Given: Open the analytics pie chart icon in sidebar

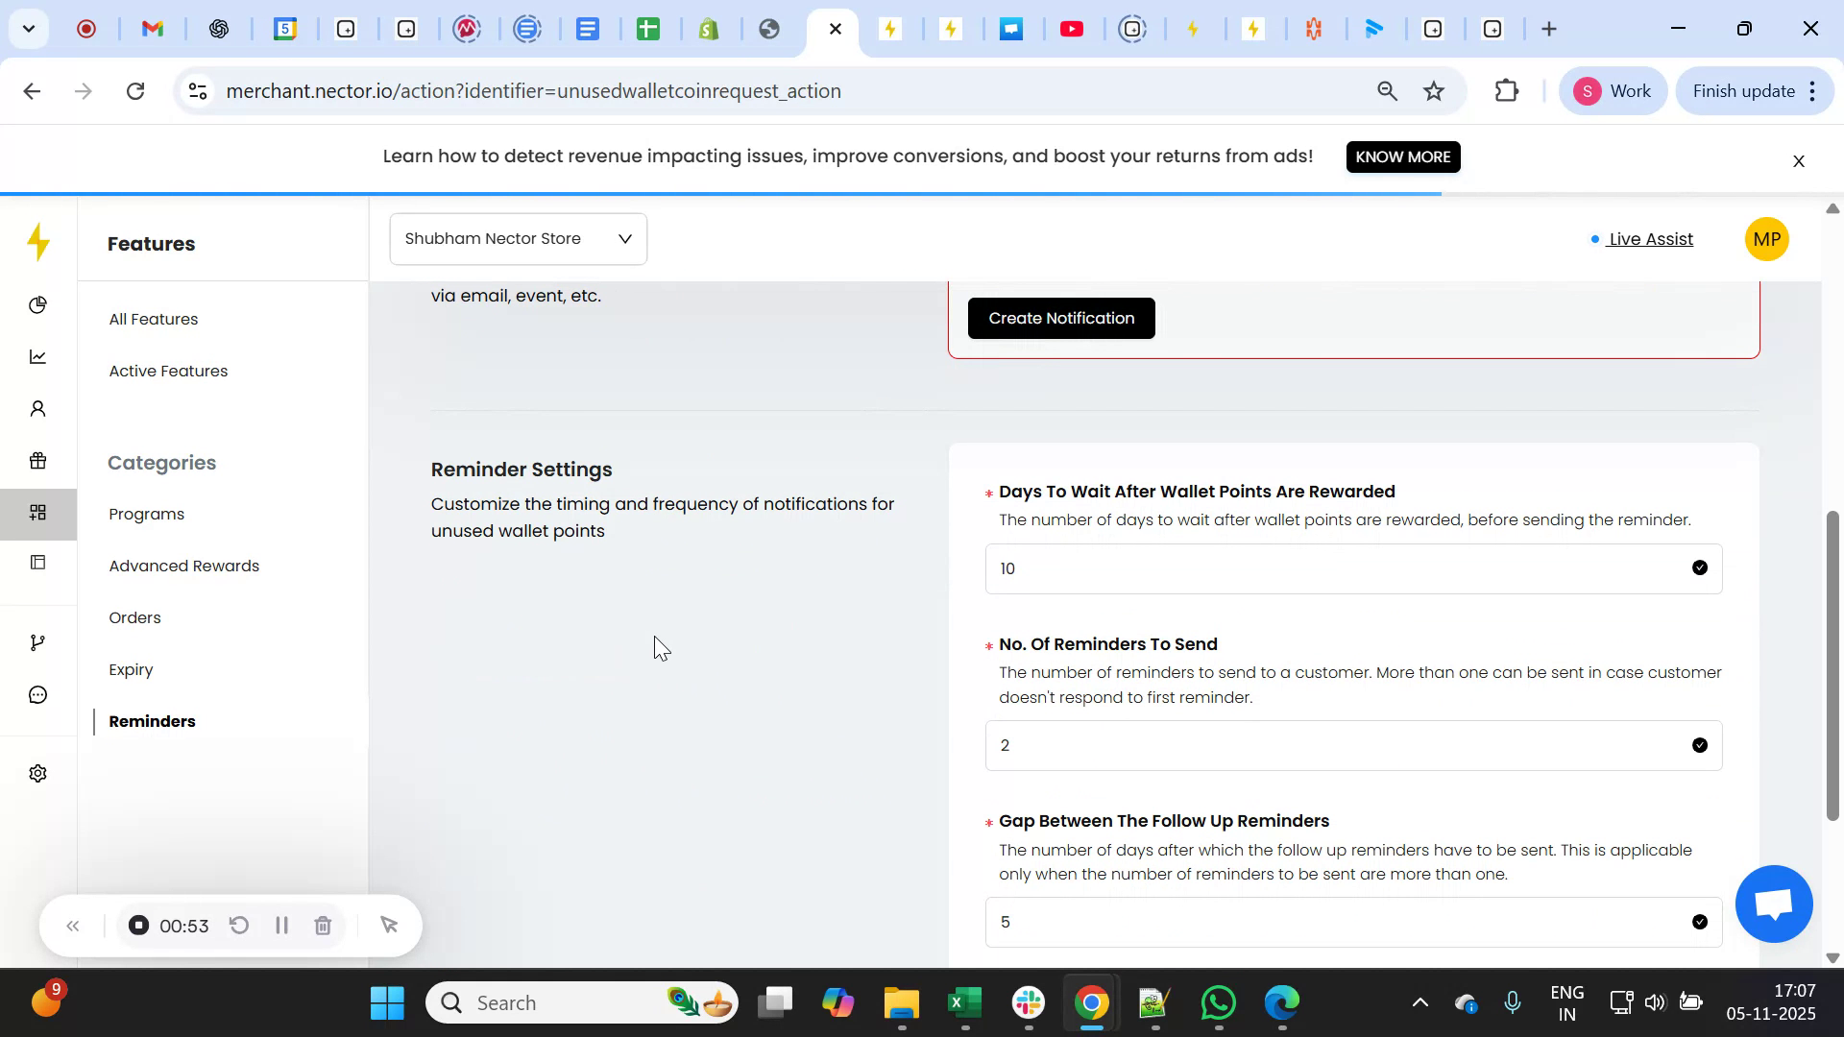Looking at the screenshot, I should [x=38, y=304].
